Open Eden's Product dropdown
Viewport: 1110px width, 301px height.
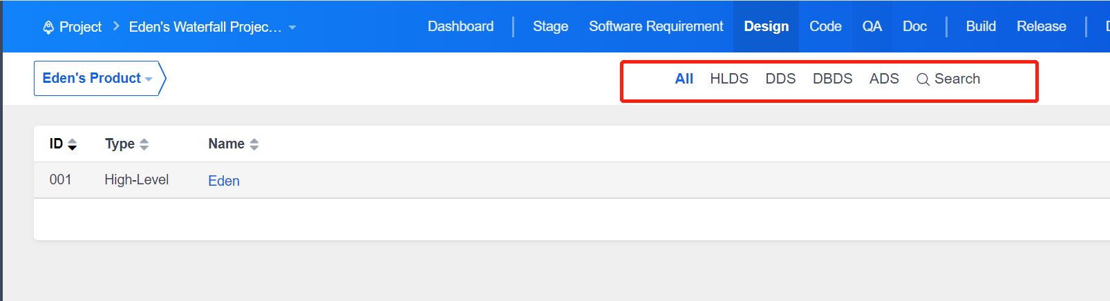97,78
